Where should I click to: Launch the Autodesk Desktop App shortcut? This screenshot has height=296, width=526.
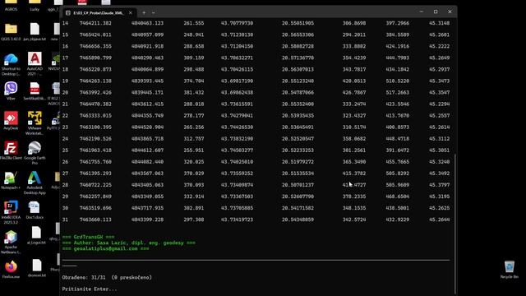coord(35,183)
